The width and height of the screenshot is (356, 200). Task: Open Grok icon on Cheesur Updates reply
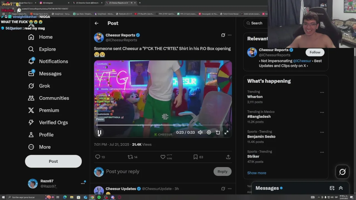point(223,189)
